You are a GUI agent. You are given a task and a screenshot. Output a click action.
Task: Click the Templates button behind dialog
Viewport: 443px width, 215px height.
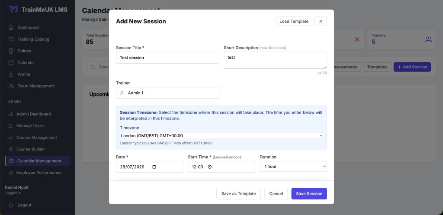[x=377, y=67]
